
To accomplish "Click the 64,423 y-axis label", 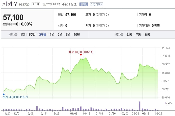I will pos(166,48).
